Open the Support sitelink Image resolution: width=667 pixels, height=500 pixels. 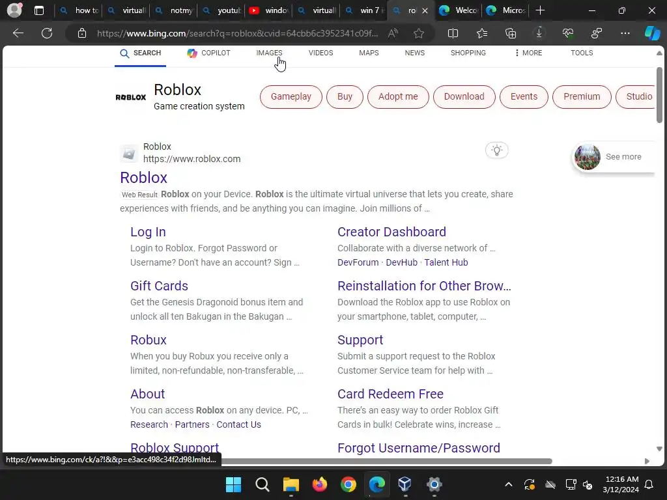click(360, 340)
